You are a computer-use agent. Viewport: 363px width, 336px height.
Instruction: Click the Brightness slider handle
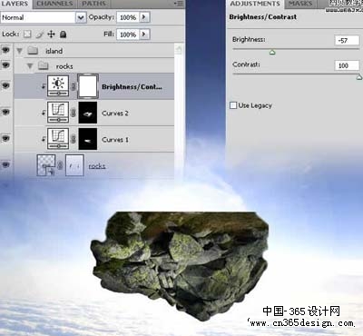coord(272,53)
